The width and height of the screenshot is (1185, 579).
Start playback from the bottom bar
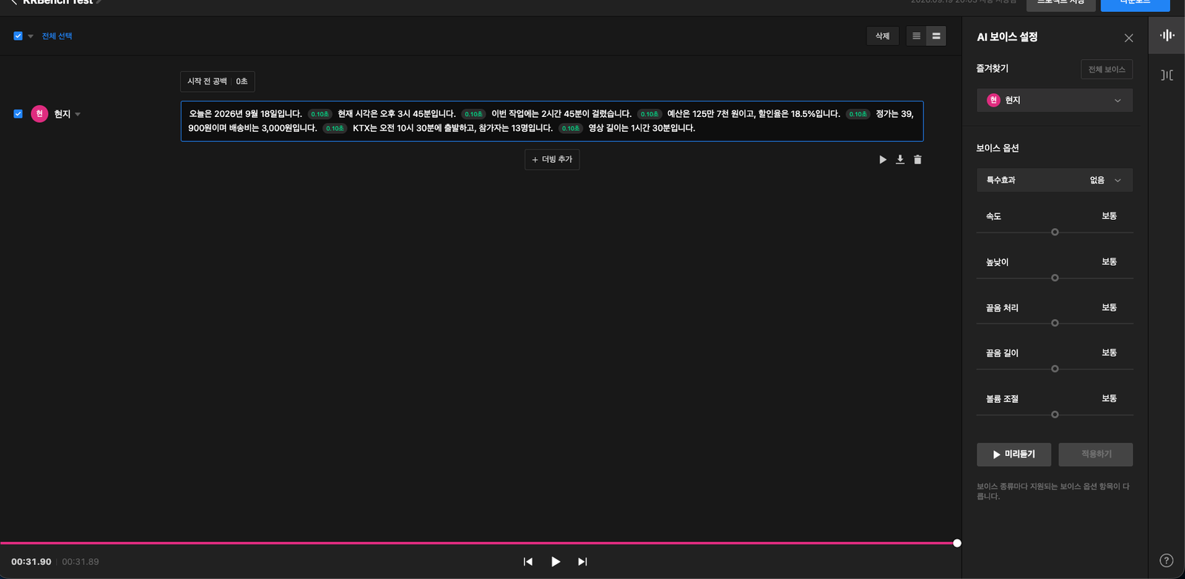click(x=555, y=561)
